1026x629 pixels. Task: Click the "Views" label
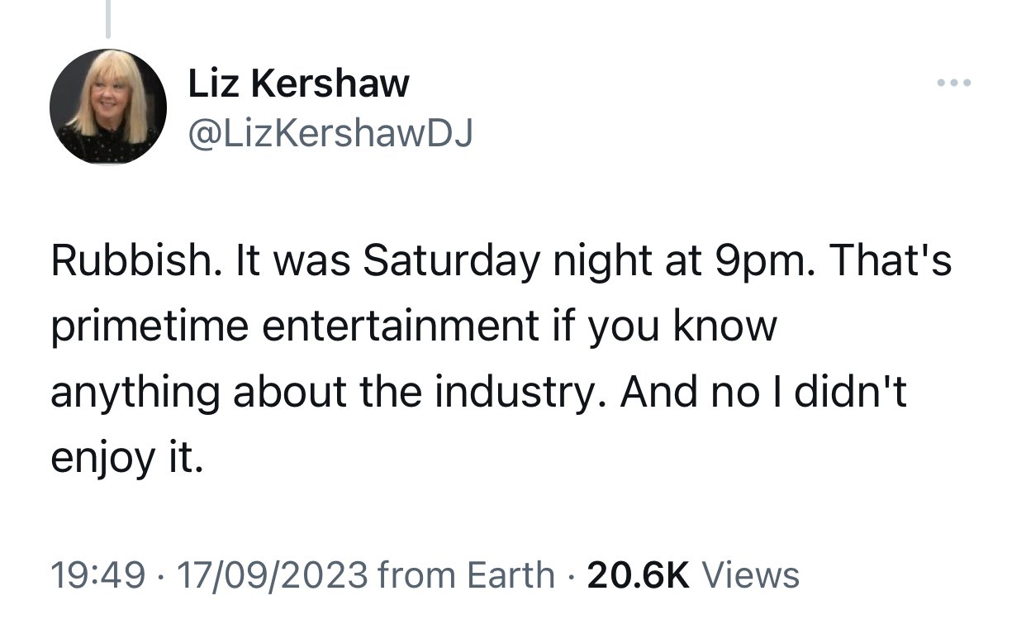[750, 575]
